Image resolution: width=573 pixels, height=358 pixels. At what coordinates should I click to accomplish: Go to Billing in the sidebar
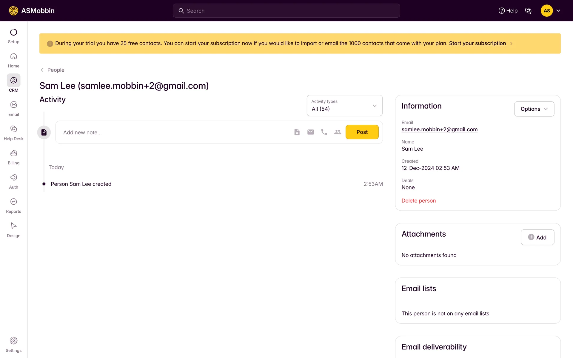pyautogui.click(x=13, y=157)
